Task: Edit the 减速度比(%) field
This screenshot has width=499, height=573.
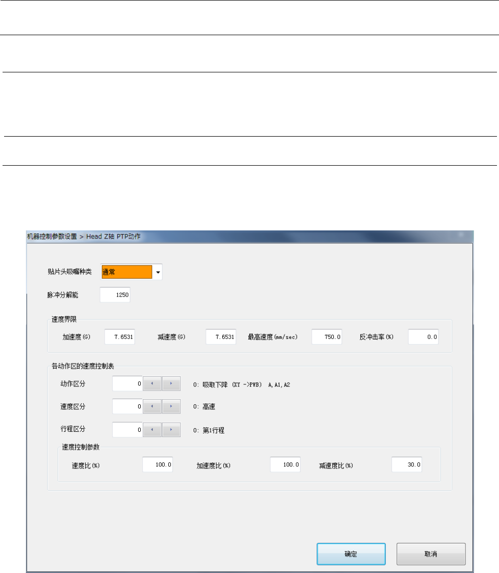Action: 407,464
